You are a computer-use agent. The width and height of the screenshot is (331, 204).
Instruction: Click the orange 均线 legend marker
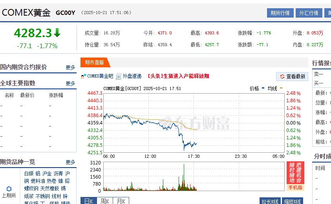[281, 88]
